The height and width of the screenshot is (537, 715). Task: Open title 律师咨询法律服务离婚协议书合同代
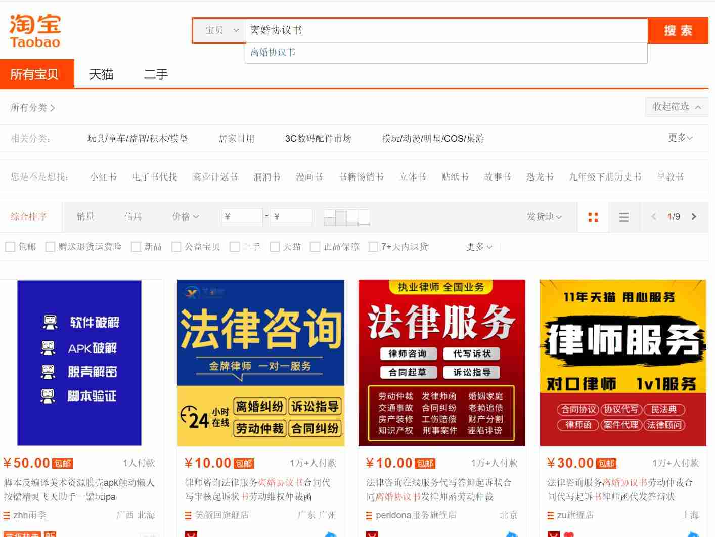click(257, 483)
